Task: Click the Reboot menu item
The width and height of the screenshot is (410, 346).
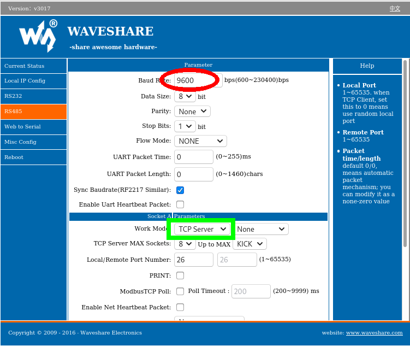Action: tap(33, 157)
